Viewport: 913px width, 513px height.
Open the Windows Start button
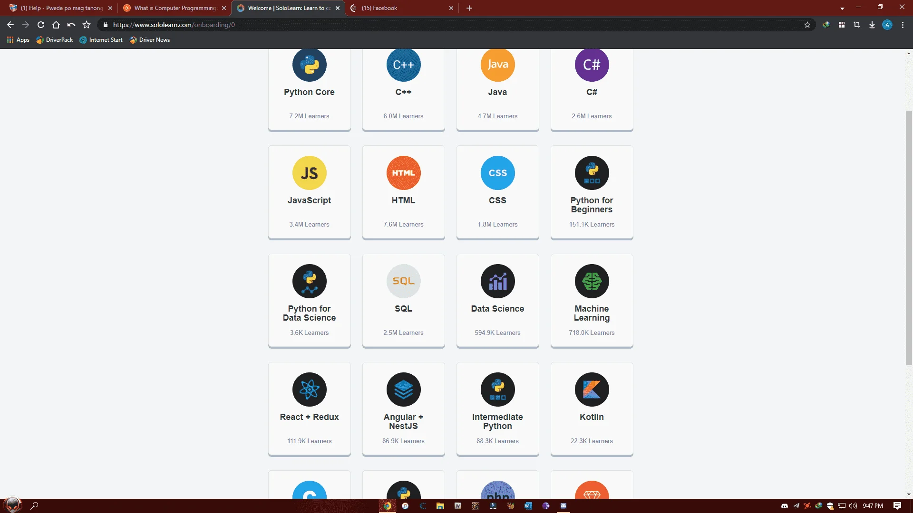pyautogui.click(x=12, y=505)
